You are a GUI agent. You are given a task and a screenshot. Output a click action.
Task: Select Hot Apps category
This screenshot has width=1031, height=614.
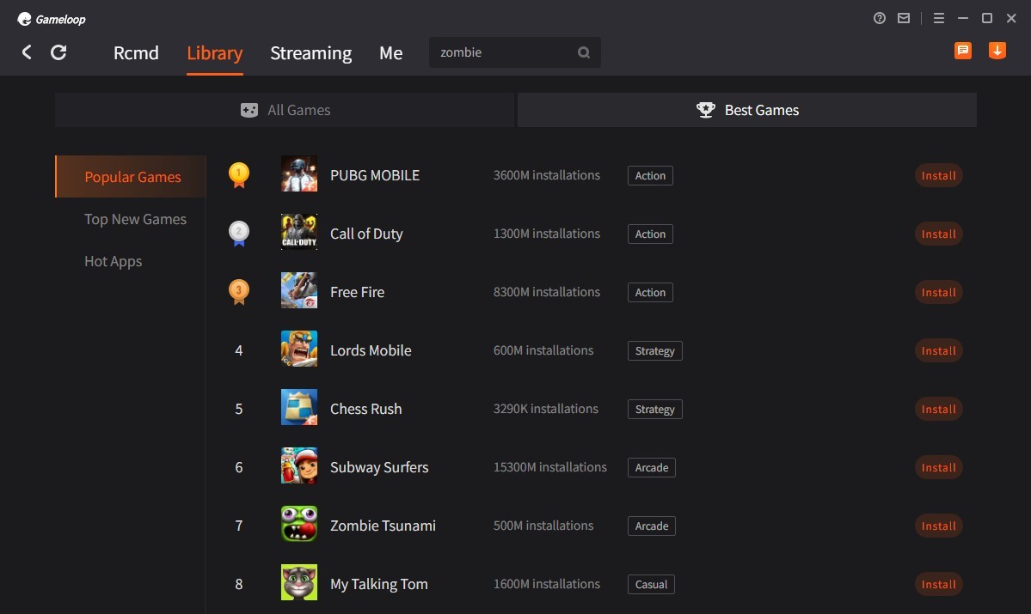pos(113,261)
